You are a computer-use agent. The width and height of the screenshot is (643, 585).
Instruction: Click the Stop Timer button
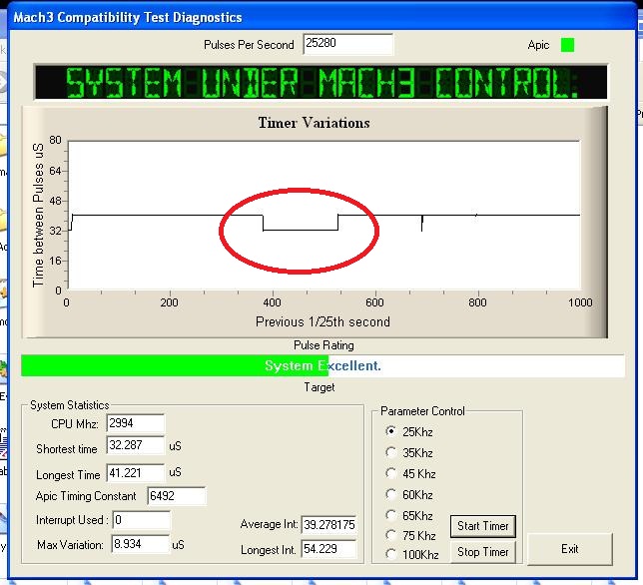pyautogui.click(x=482, y=552)
